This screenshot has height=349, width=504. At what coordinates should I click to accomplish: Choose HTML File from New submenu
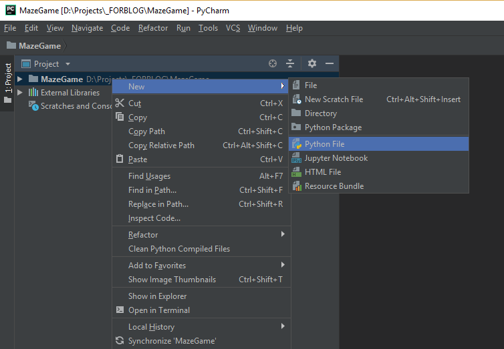click(x=322, y=172)
